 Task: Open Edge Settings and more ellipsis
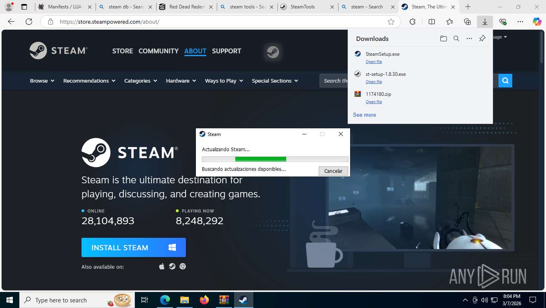tap(520, 22)
